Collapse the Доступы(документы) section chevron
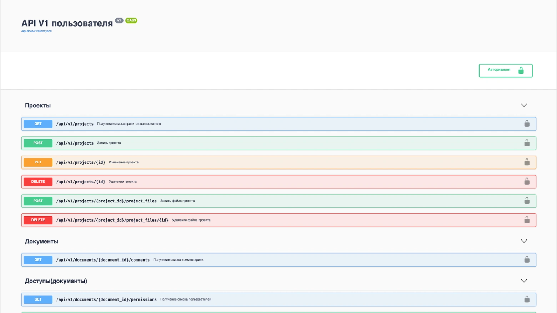The height and width of the screenshot is (313, 557). click(x=523, y=281)
